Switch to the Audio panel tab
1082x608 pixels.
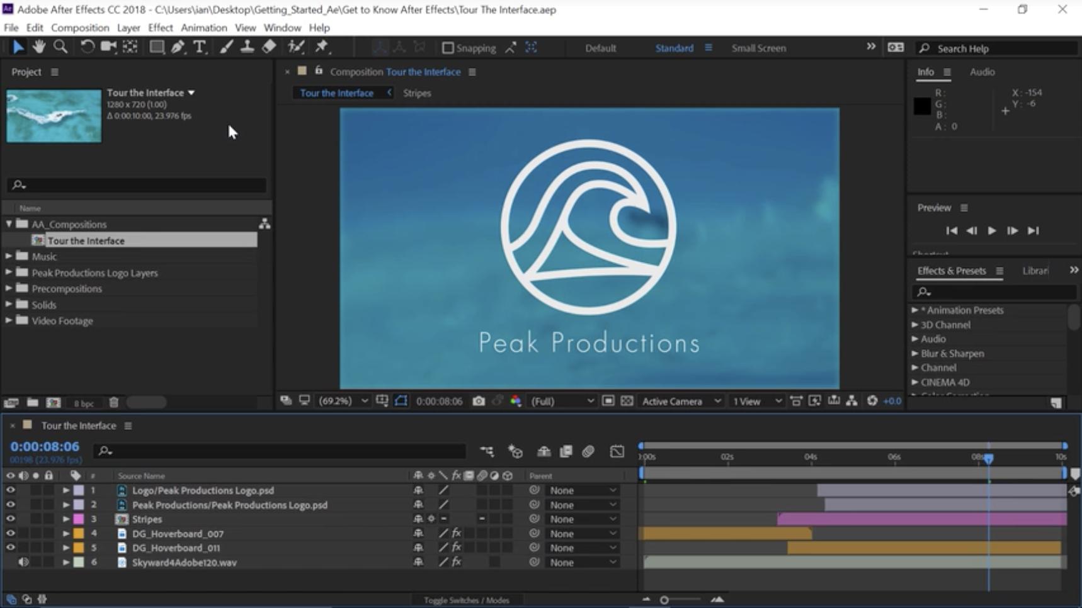click(x=982, y=72)
